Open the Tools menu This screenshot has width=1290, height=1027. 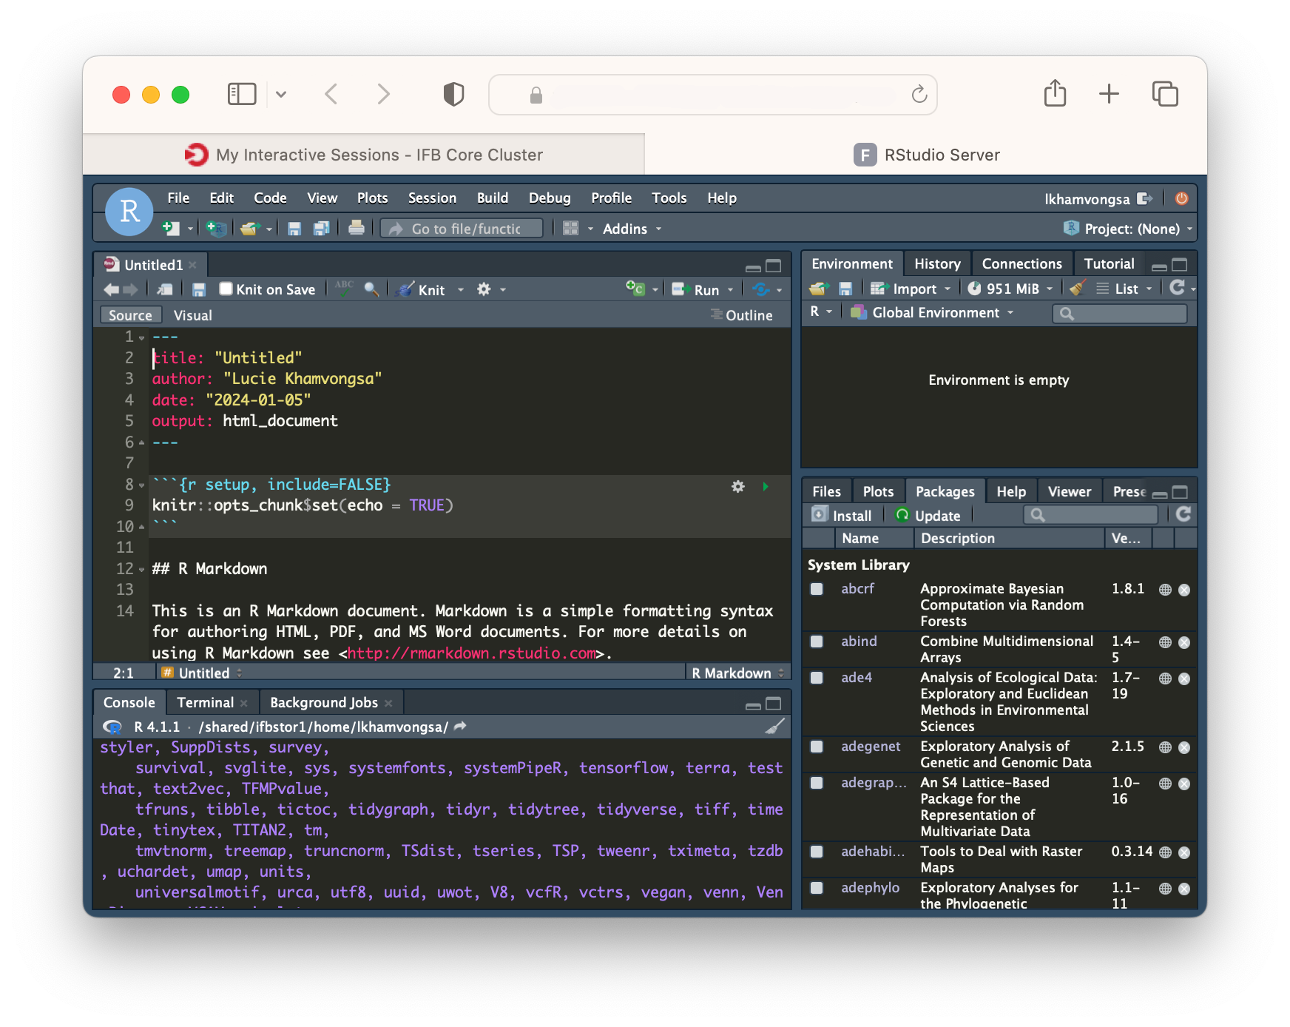pos(669,198)
